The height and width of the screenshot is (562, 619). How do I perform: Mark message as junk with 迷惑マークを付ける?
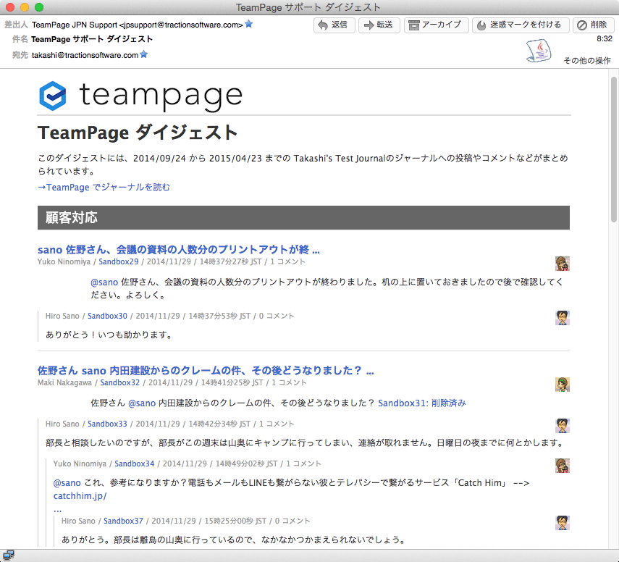click(x=519, y=25)
